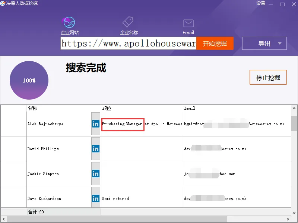Click the vertical scrollbar up arrow
This screenshot has width=298, height=223.
[x=294, y=108]
